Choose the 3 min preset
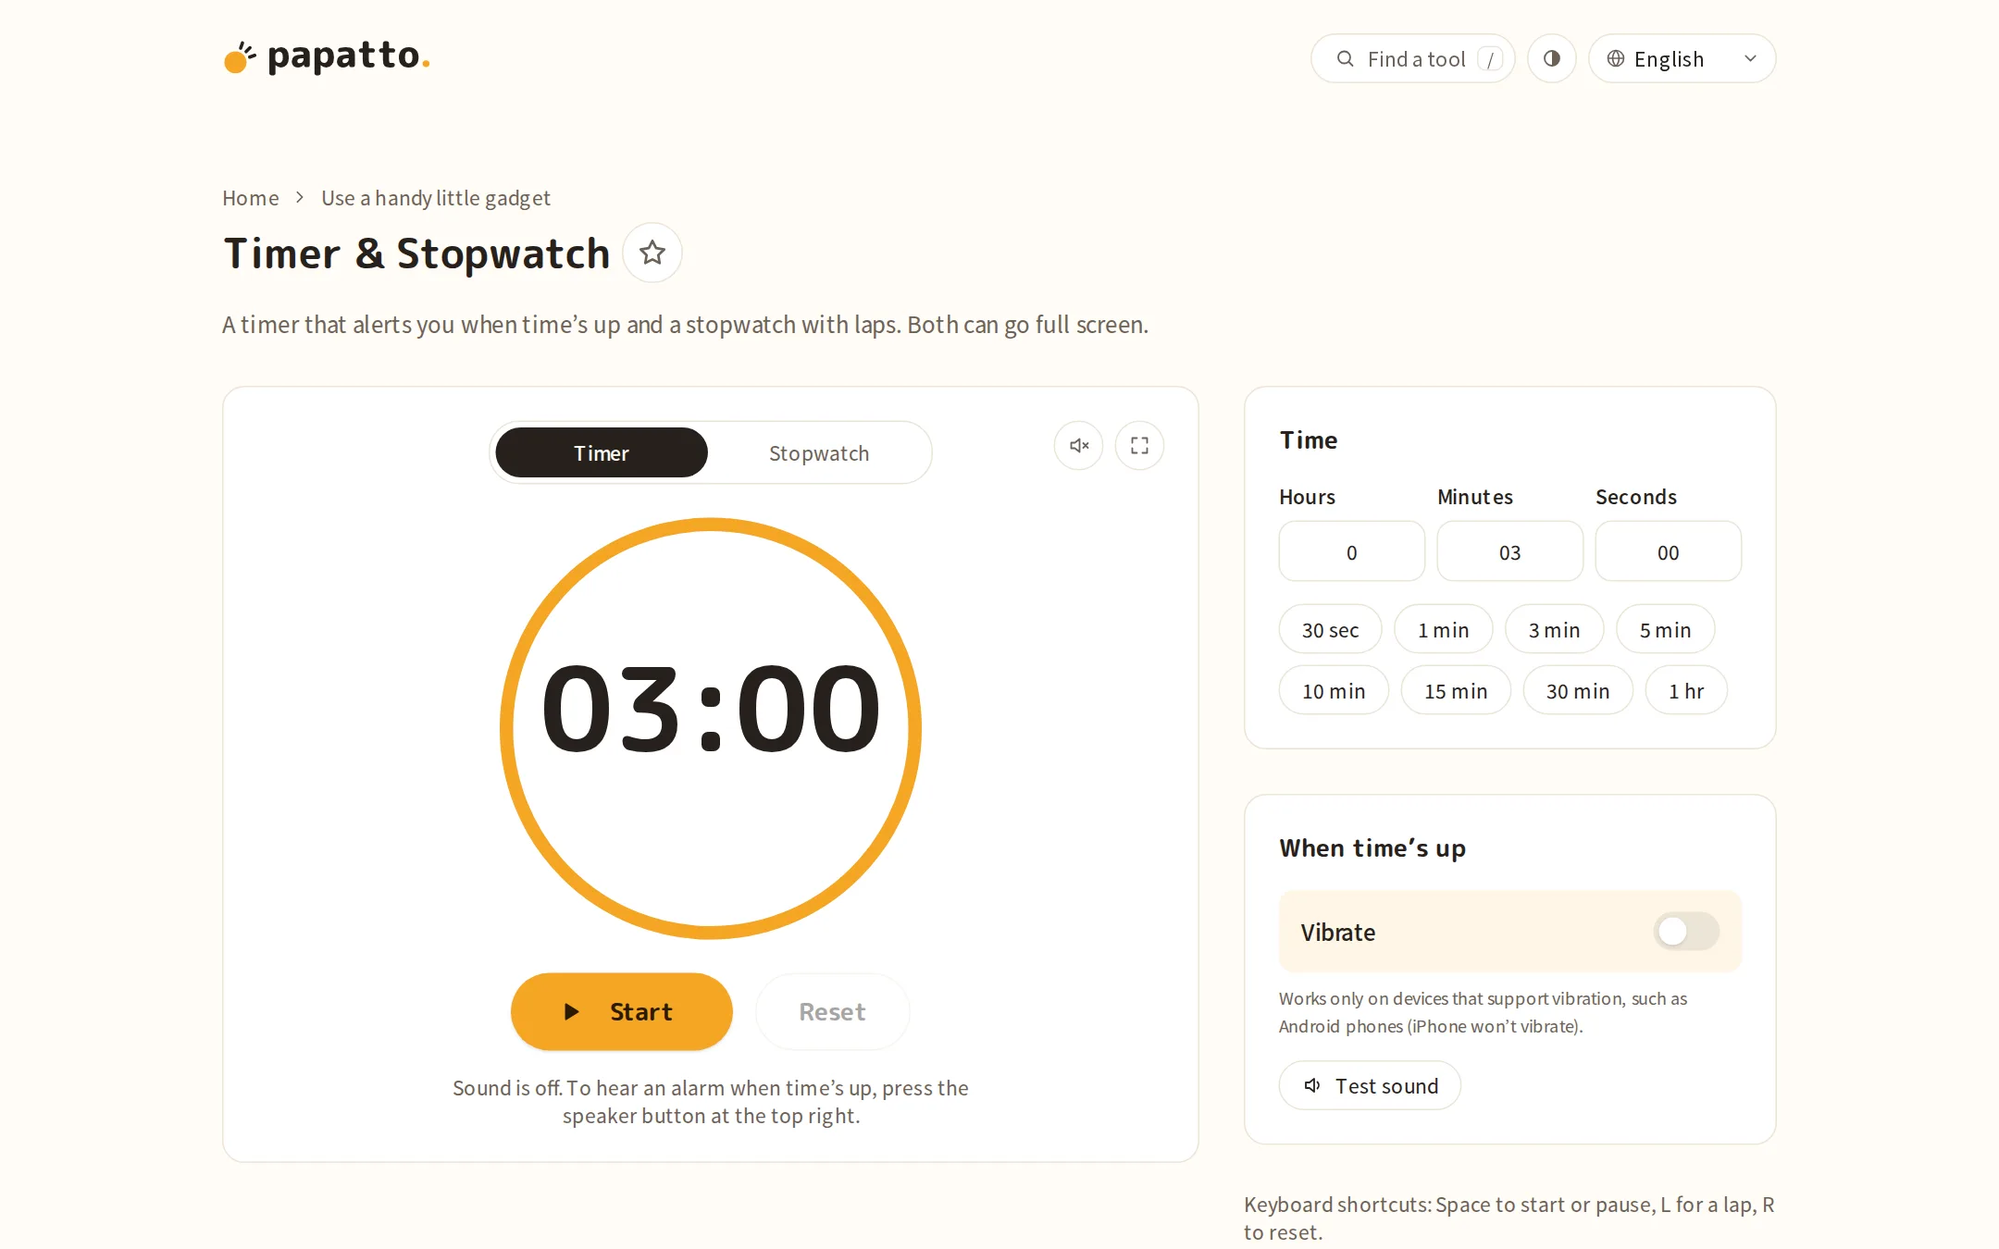 1554,629
